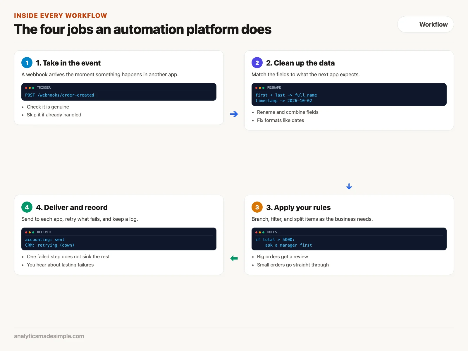Click 'One failed step does not sink the rest'
This screenshot has height=351, width=468.
68,257
